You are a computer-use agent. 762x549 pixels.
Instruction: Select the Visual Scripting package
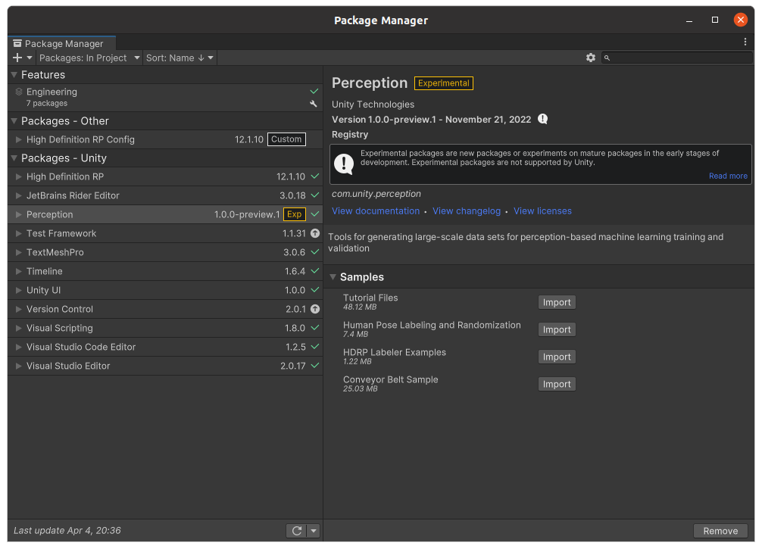[x=165, y=329]
